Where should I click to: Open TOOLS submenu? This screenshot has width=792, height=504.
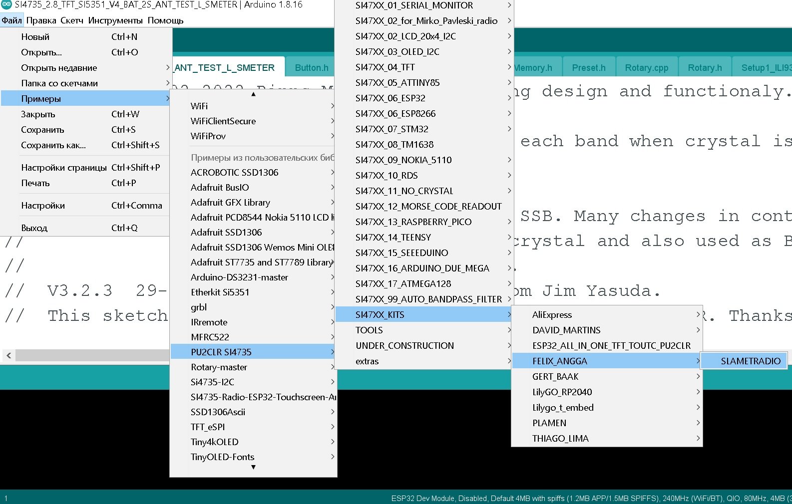424,330
